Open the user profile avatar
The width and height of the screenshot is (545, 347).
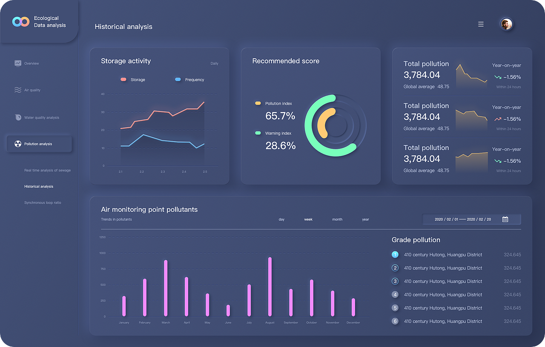click(506, 24)
